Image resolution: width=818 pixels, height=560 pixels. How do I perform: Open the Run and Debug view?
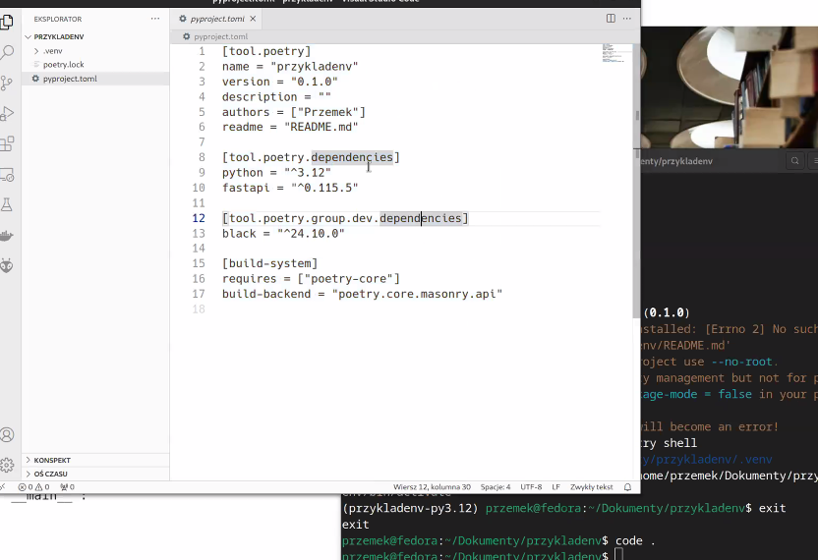7,113
